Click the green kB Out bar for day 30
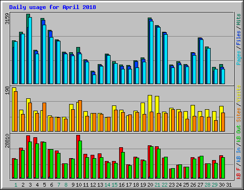 pyautogui.click(x=223, y=168)
